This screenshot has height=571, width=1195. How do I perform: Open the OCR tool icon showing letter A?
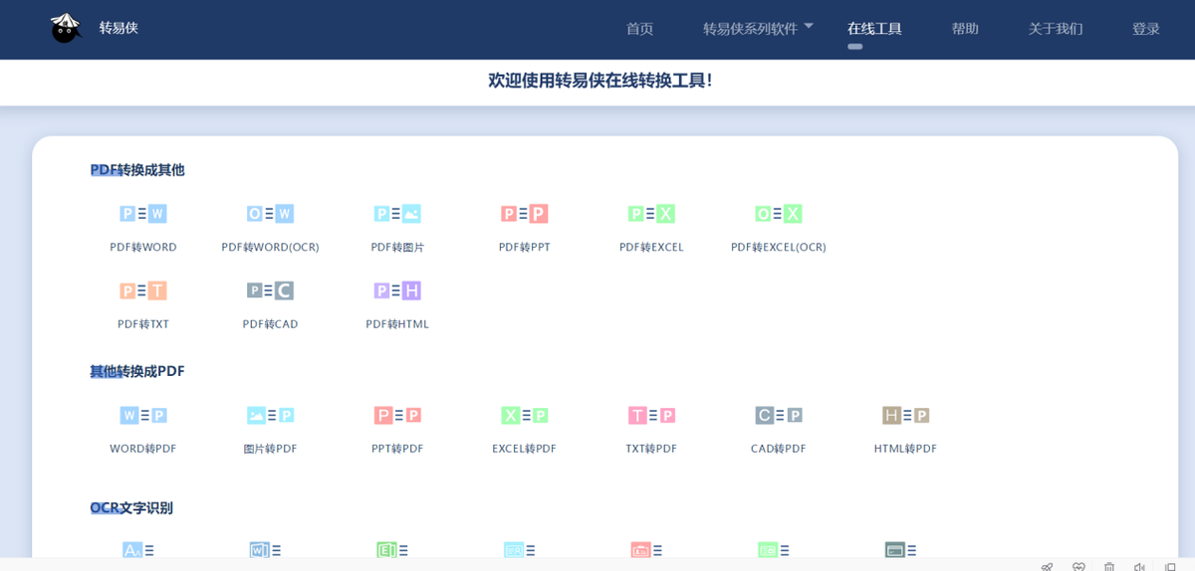click(x=138, y=549)
